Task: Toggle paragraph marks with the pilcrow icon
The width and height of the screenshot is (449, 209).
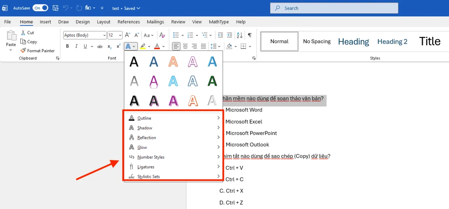Action: coord(249,35)
